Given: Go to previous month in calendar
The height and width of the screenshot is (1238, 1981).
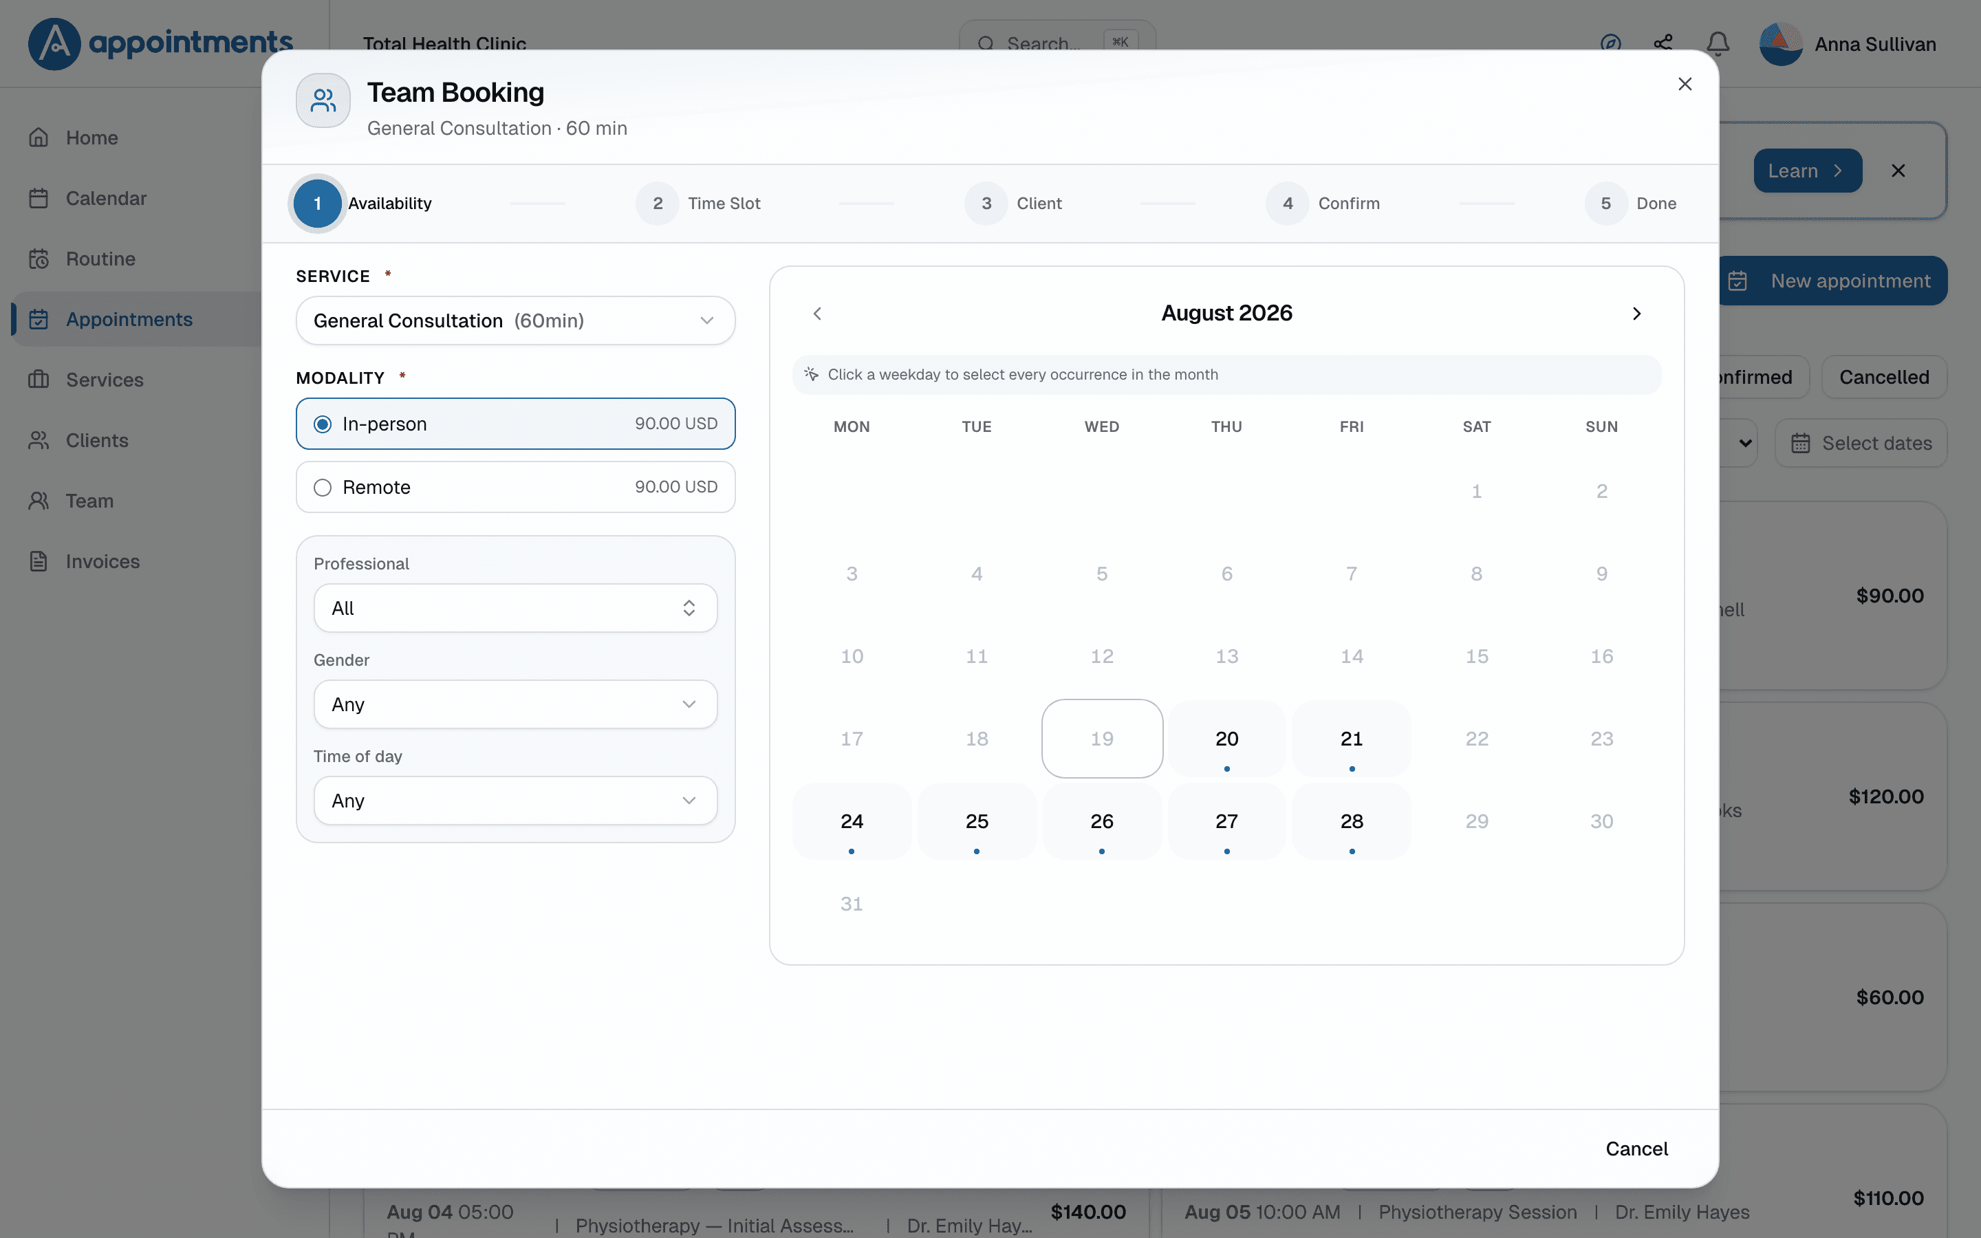Looking at the screenshot, I should click(x=817, y=314).
